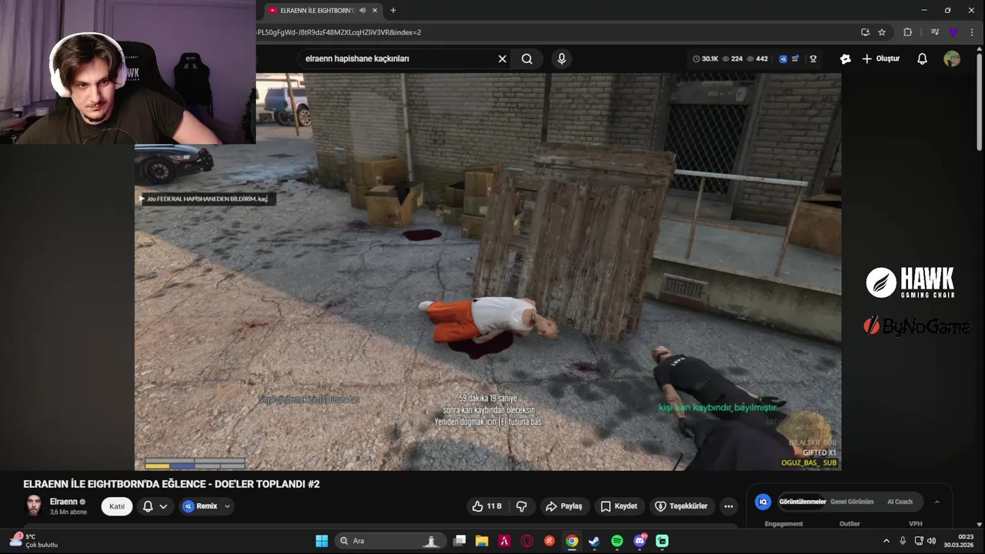Click the Engagement column label
The image size is (985, 554).
(783, 524)
